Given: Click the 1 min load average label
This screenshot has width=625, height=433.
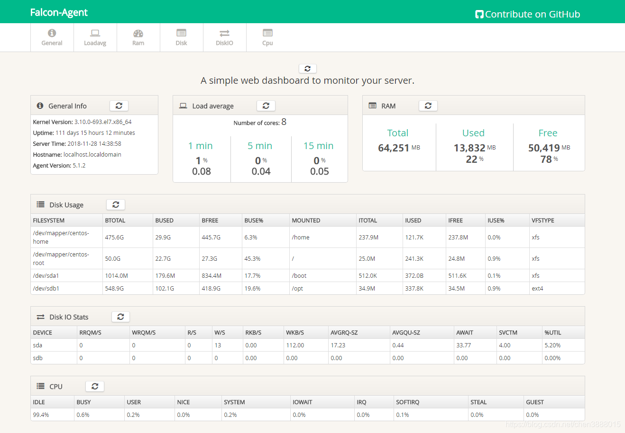Looking at the screenshot, I should click(201, 146).
